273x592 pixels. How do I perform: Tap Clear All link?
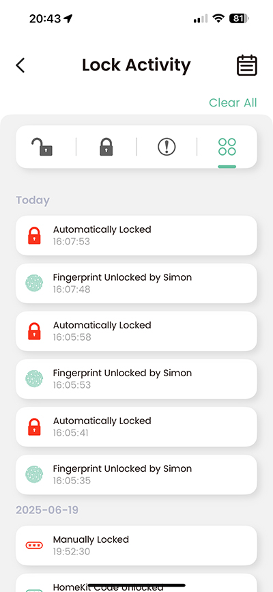[233, 102]
